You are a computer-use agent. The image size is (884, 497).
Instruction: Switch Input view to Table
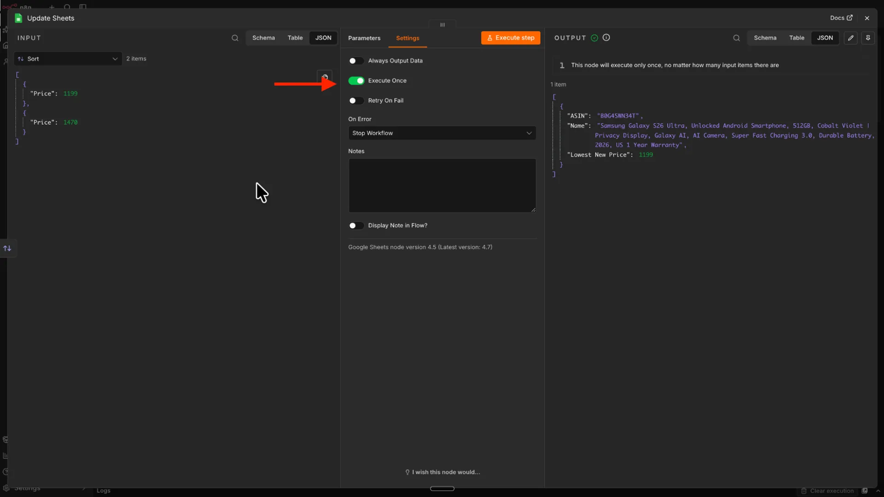(295, 38)
